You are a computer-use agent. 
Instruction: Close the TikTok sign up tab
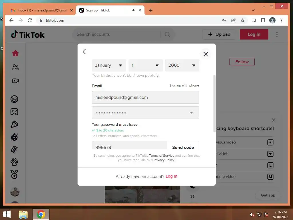coord(140,10)
